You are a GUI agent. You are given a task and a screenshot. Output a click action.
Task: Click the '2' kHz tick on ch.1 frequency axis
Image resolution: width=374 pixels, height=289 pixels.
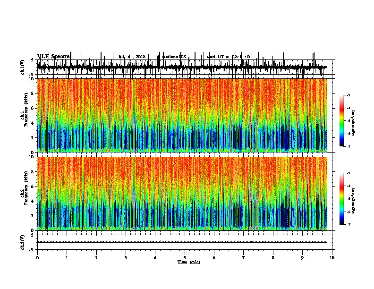point(33,138)
